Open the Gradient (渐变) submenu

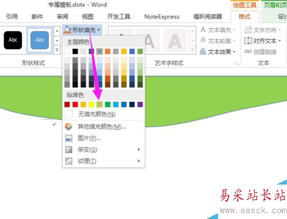point(103,149)
